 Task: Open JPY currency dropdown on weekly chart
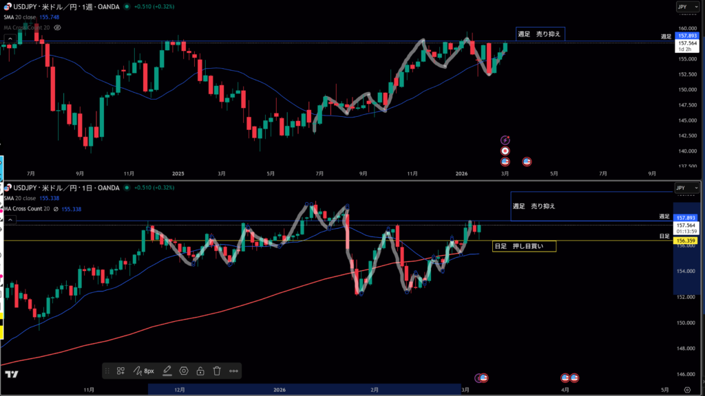pyautogui.click(x=683, y=7)
